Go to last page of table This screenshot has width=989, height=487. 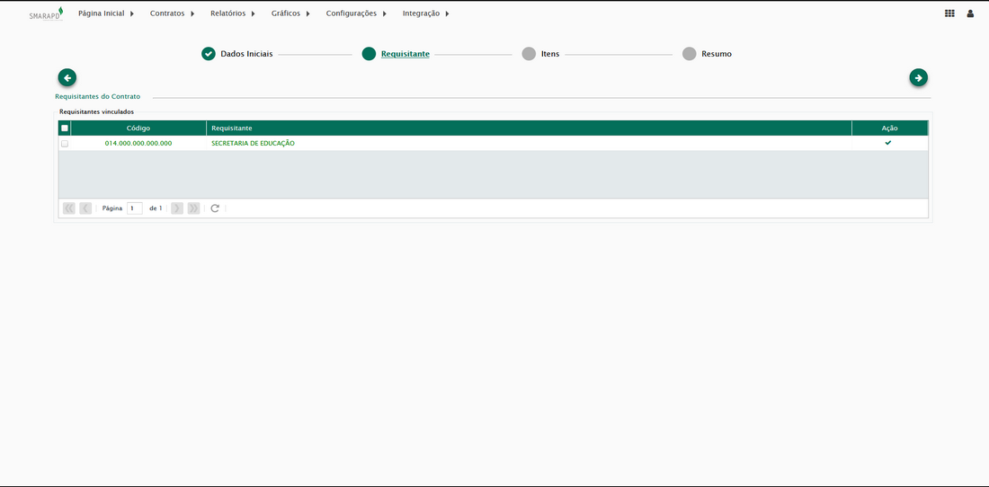click(x=193, y=208)
